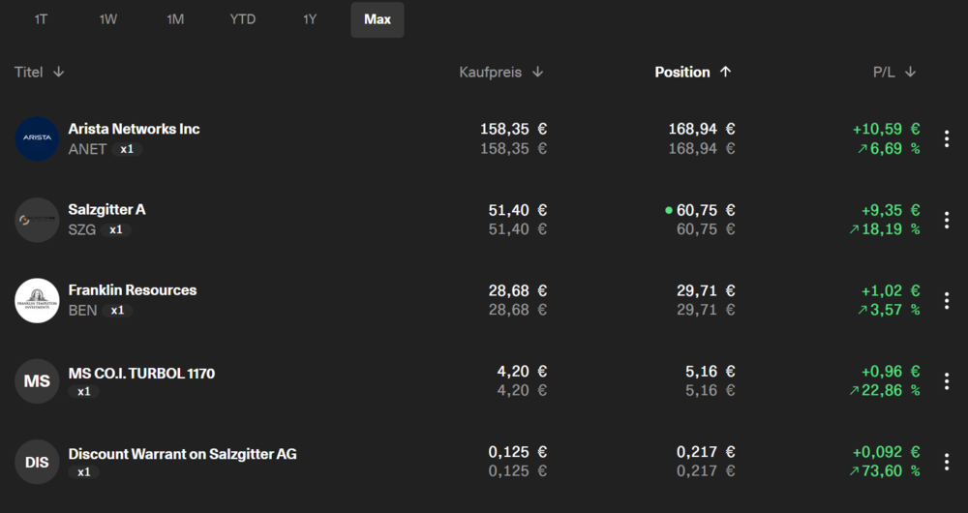The height and width of the screenshot is (513, 968).
Task: Select the 1M time range tab
Action: (x=175, y=19)
